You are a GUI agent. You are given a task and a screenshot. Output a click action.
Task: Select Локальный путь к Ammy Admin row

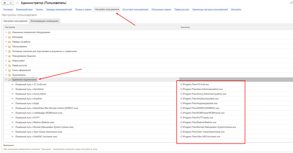pyautogui.click(x=31, y=94)
